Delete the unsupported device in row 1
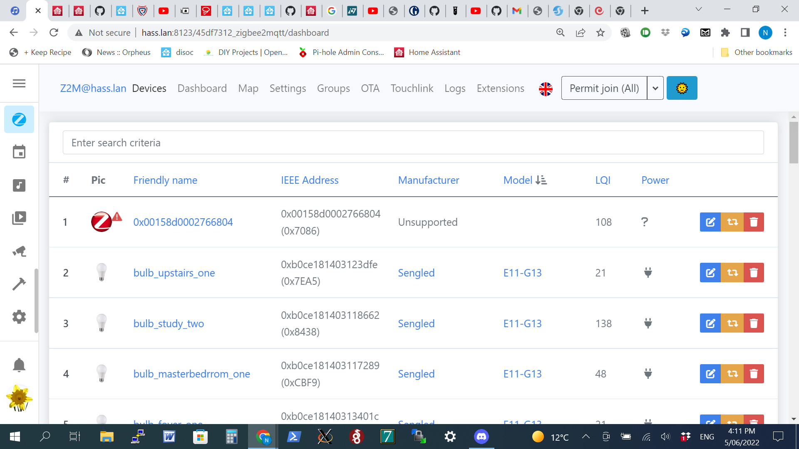Viewport: 799px width, 449px height. click(x=754, y=222)
